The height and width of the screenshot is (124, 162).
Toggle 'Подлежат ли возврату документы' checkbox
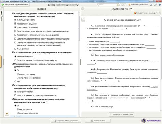[13, 99]
